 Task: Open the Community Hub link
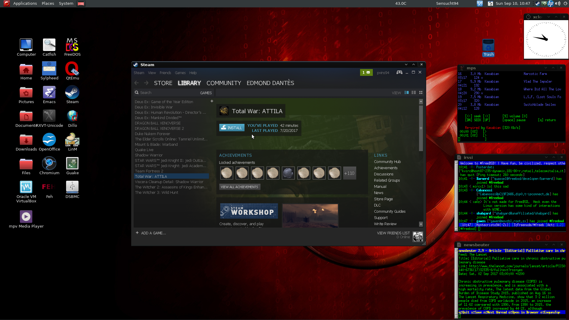[387, 161]
